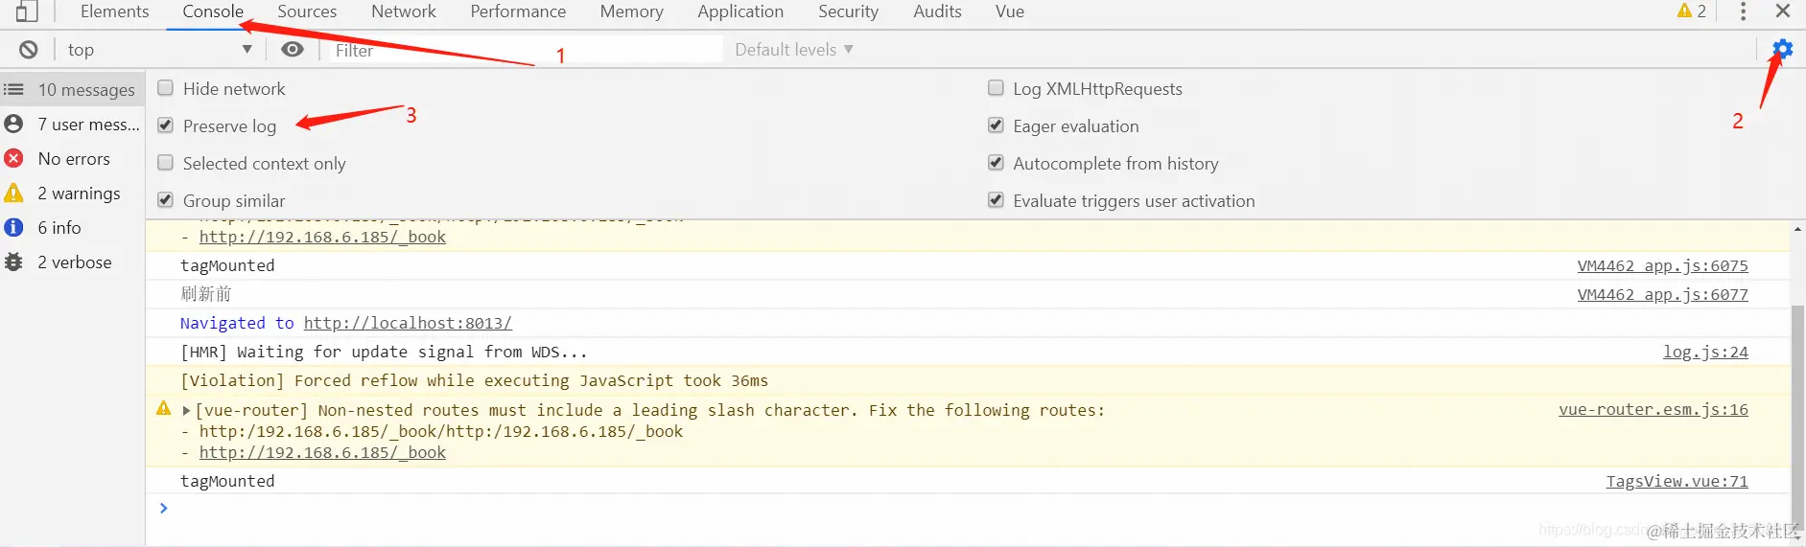Screen dimensions: 1806x547
Task: Close DevTools with the X icon
Action: click(1783, 11)
